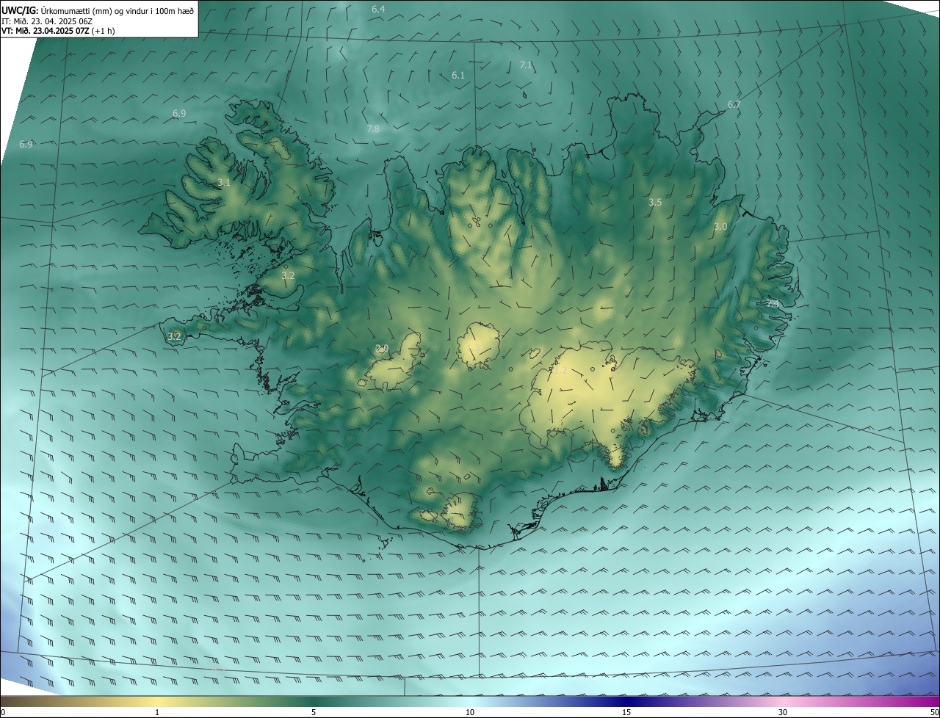Click the 2.0 value label on the map

pyautogui.click(x=382, y=349)
